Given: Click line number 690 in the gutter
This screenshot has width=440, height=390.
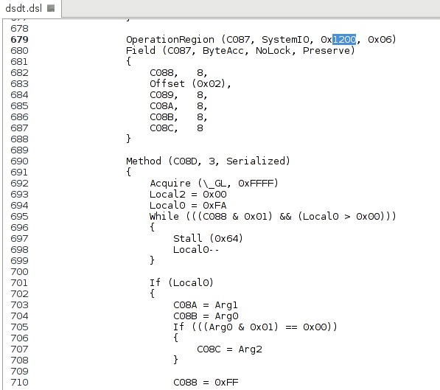Looking at the screenshot, I should (19, 161).
